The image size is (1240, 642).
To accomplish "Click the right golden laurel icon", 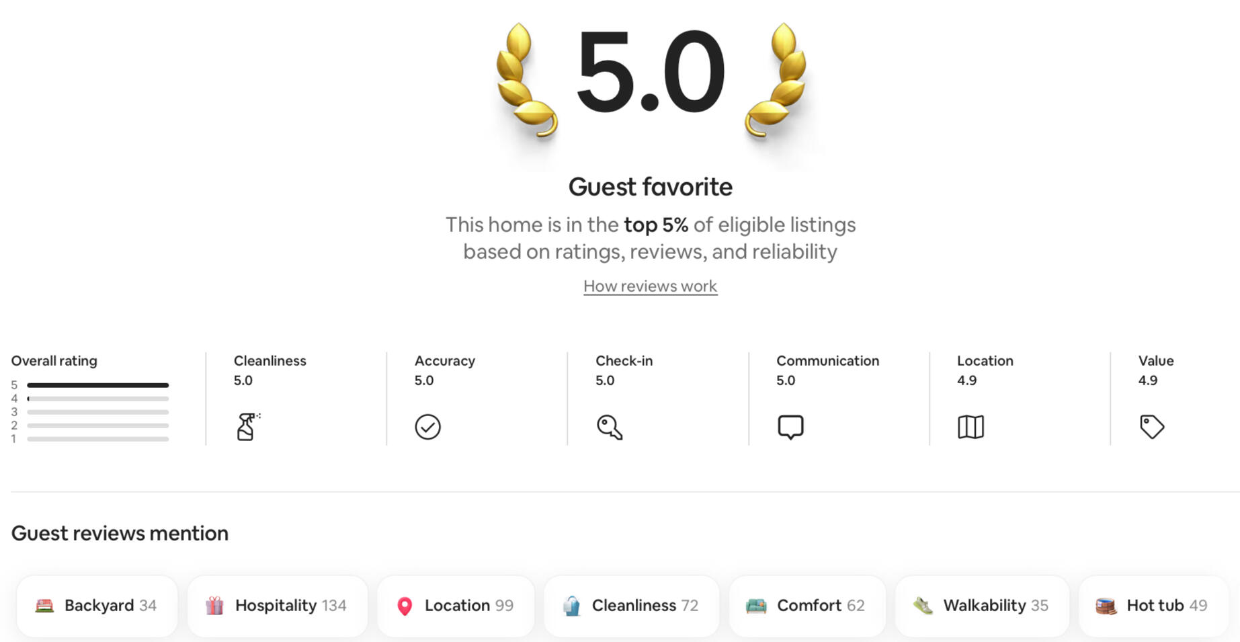I will 775,81.
